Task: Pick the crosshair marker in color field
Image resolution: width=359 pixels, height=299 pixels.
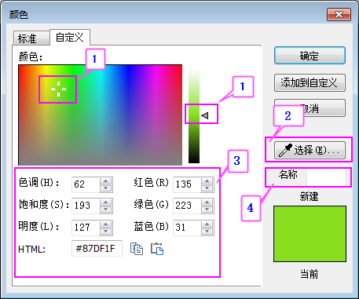Action: [x=58, y=89]
